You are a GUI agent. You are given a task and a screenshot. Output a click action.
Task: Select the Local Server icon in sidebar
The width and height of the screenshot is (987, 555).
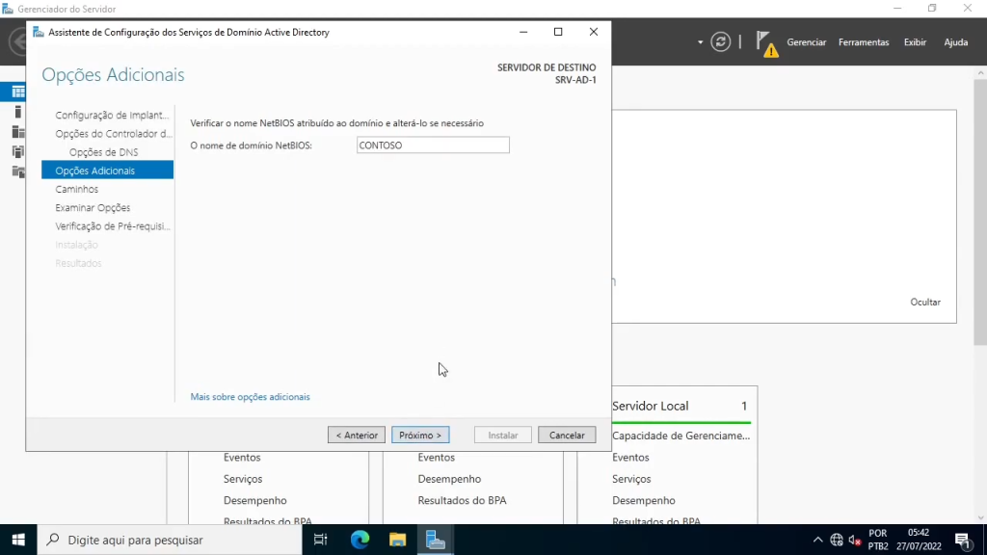(x=17, y=112)
